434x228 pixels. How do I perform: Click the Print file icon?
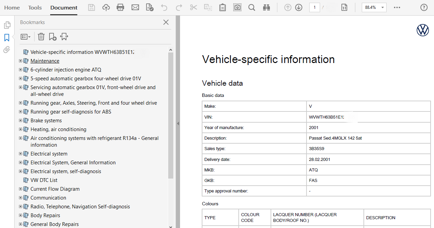120,7
